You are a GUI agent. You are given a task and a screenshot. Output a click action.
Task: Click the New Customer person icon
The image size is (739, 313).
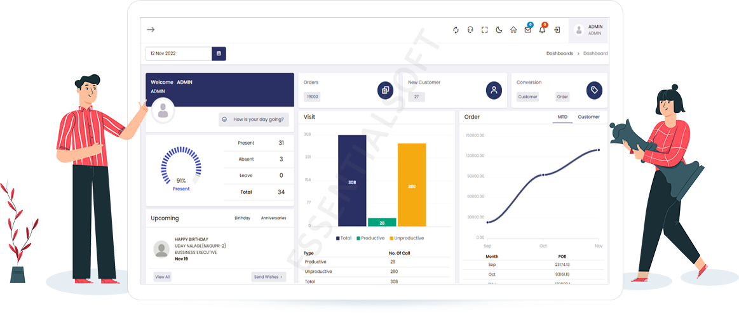click(x=494, y=90)
